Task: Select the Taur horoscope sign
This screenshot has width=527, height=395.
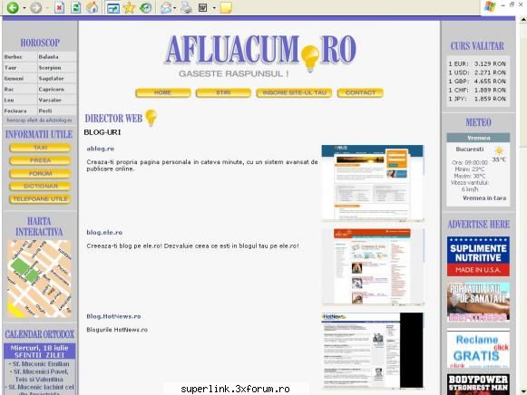Action: (x=10, y=67)
